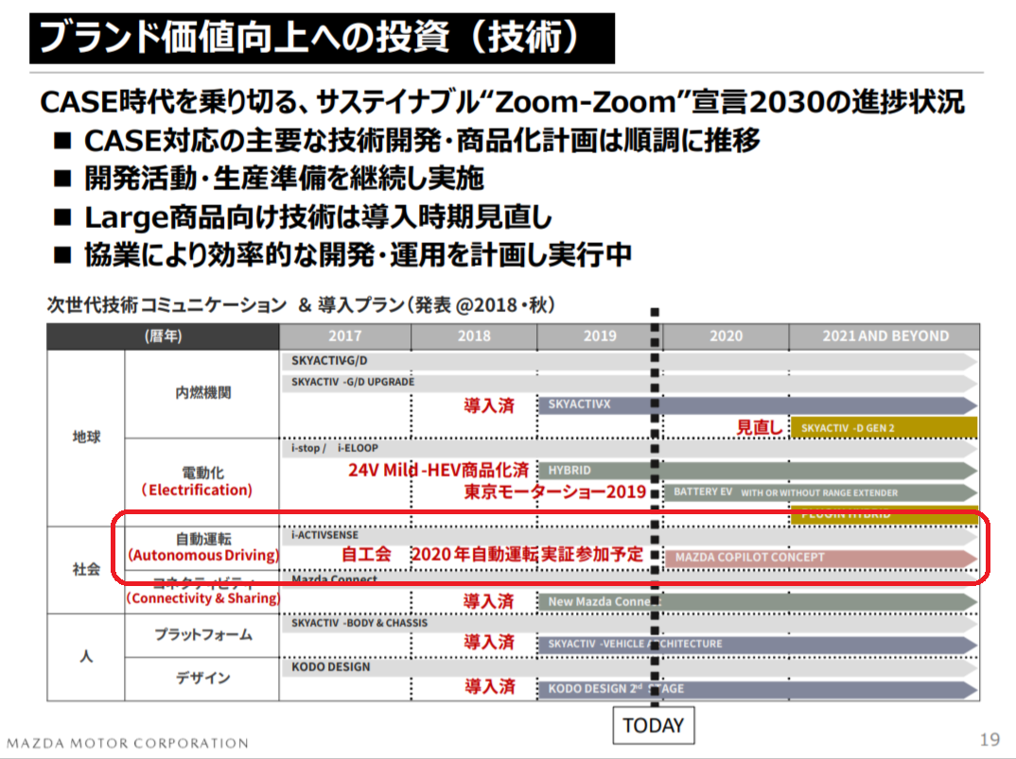Click the SKYACTIV-X timeline bar
Image resolution: width=1016 pixels, height=759 pixels.
coord(758,405)
